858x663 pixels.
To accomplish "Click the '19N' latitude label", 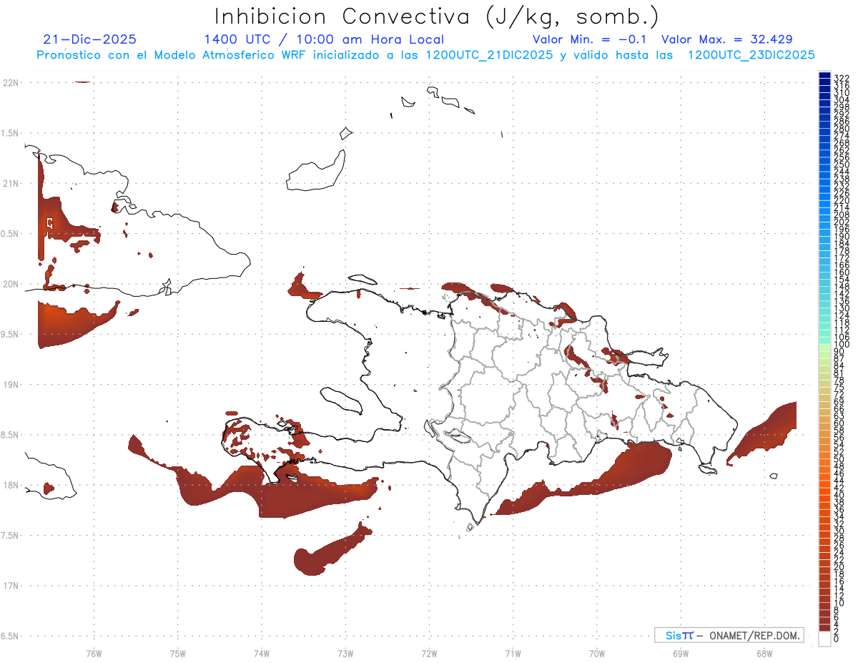I will pyautogui.click(x=11, y=384).
